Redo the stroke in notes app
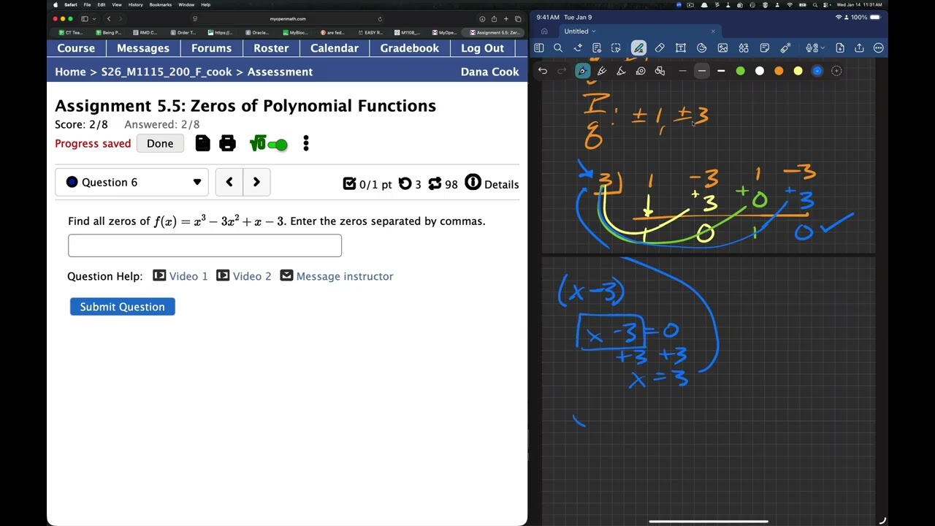 562,71
